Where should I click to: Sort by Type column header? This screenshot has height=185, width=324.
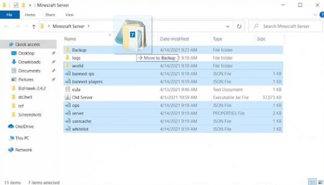pos(218,39)
